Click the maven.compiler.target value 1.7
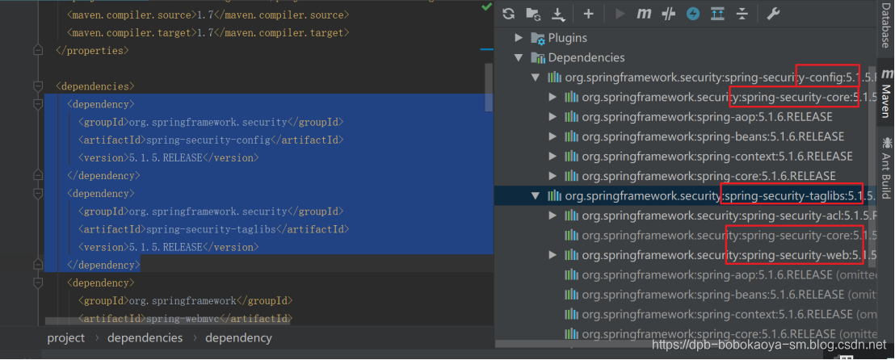This screenshot has width=895, height=360. point(205,33)
